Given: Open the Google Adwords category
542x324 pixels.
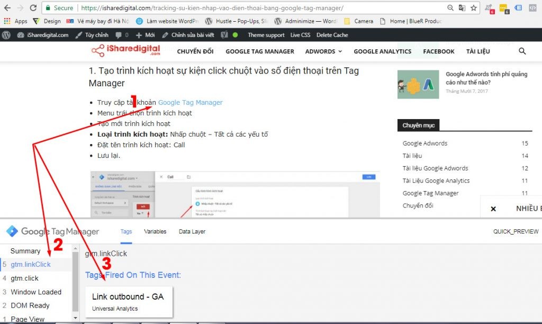Looking at the screenshot, I should click(425, 143).
